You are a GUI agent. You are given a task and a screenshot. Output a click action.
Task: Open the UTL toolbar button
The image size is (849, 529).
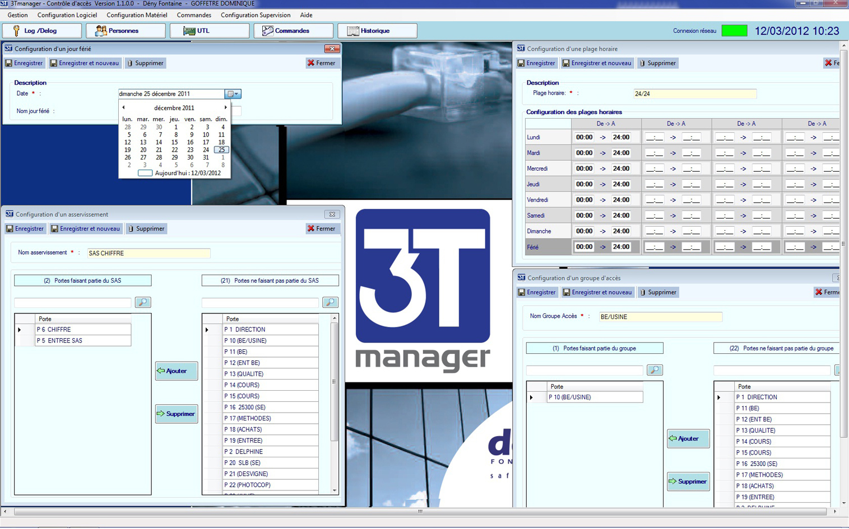(x=210, y=31)
